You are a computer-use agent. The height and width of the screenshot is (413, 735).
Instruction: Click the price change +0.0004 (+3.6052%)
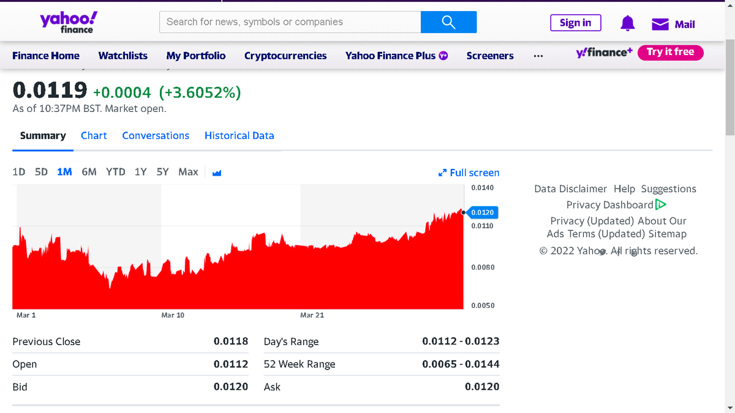[x=167, y=92]
